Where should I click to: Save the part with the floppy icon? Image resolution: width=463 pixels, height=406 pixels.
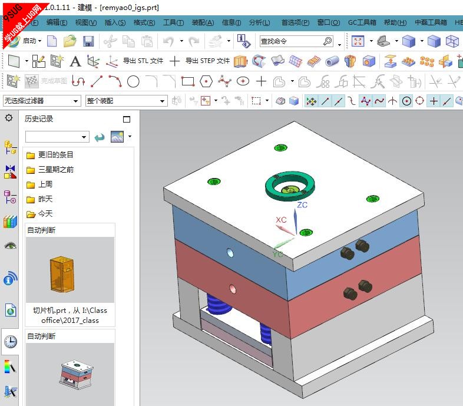[x=88, y=41]
